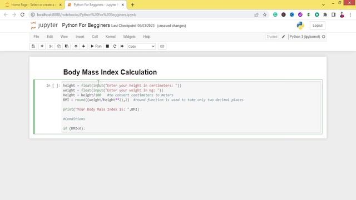Restart the kernel with the circular arrow
This screenshot has height=200, width=356.
click(115, 46)
